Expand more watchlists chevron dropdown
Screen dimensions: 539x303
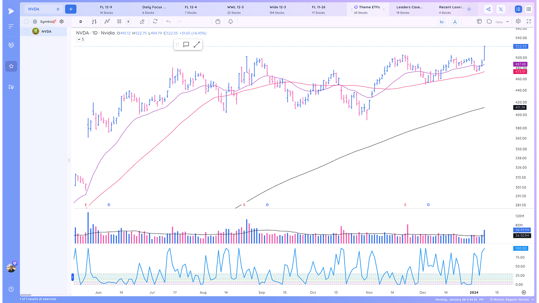coord(469,9)
